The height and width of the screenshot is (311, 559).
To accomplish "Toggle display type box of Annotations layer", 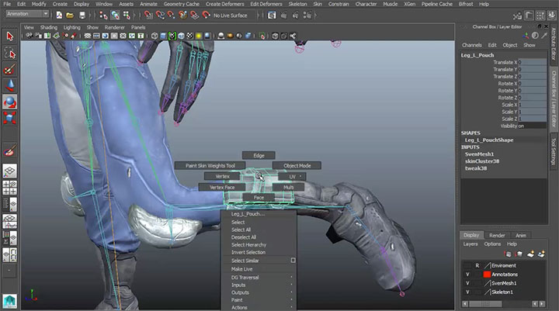I will (477, 275).
